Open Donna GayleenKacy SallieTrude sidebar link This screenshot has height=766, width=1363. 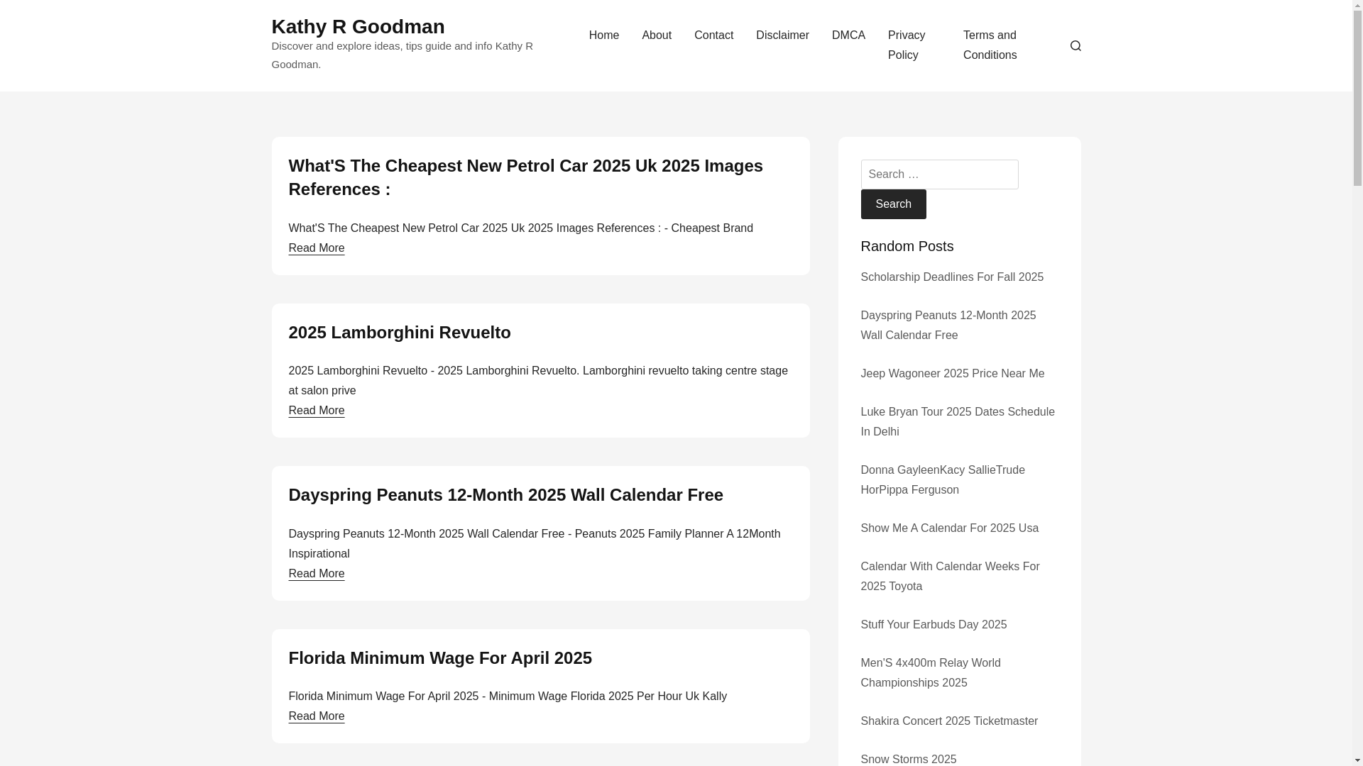click(x=942, y=480)
